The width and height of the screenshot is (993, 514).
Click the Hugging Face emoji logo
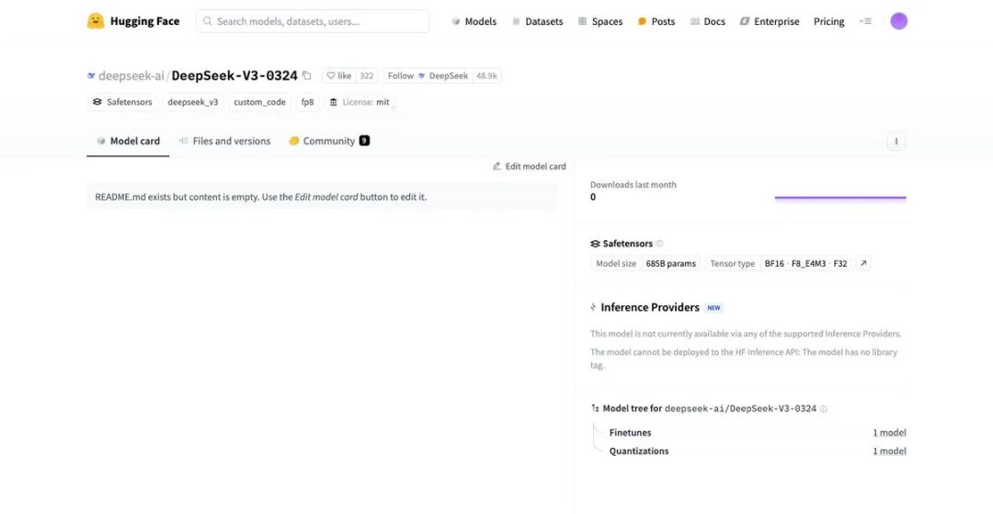(96, 21)
